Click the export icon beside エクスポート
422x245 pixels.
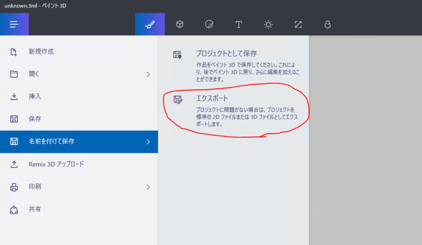(178, 100)
